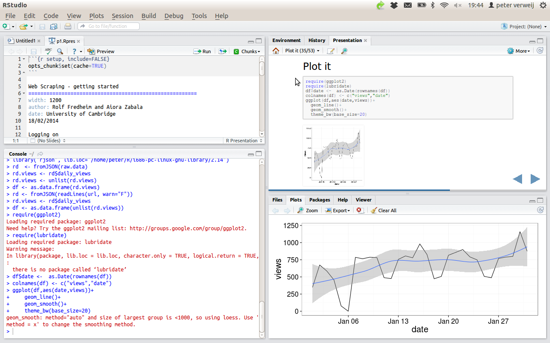Viewport: 550px width, 343px height.
Task: Open the Build menu
Action: click(149, 16)
